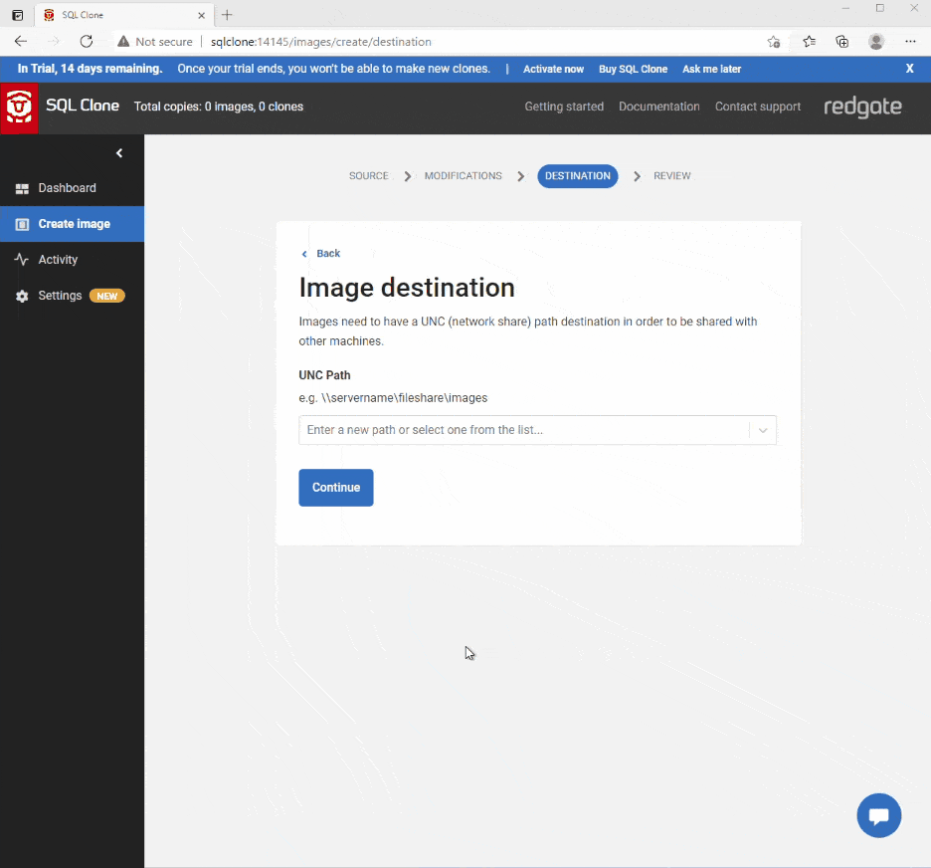The width and height of the screenshot is (931, 868).
Task: Go to the MODIFICATIONS wizard step
Action: pos(464,176)
